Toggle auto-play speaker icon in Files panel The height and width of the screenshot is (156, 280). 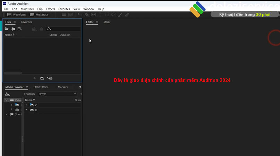click(50, 78)
